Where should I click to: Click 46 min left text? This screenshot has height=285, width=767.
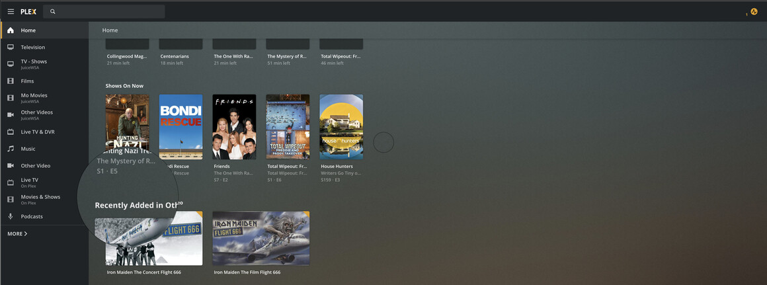click(x=332, y=63)
